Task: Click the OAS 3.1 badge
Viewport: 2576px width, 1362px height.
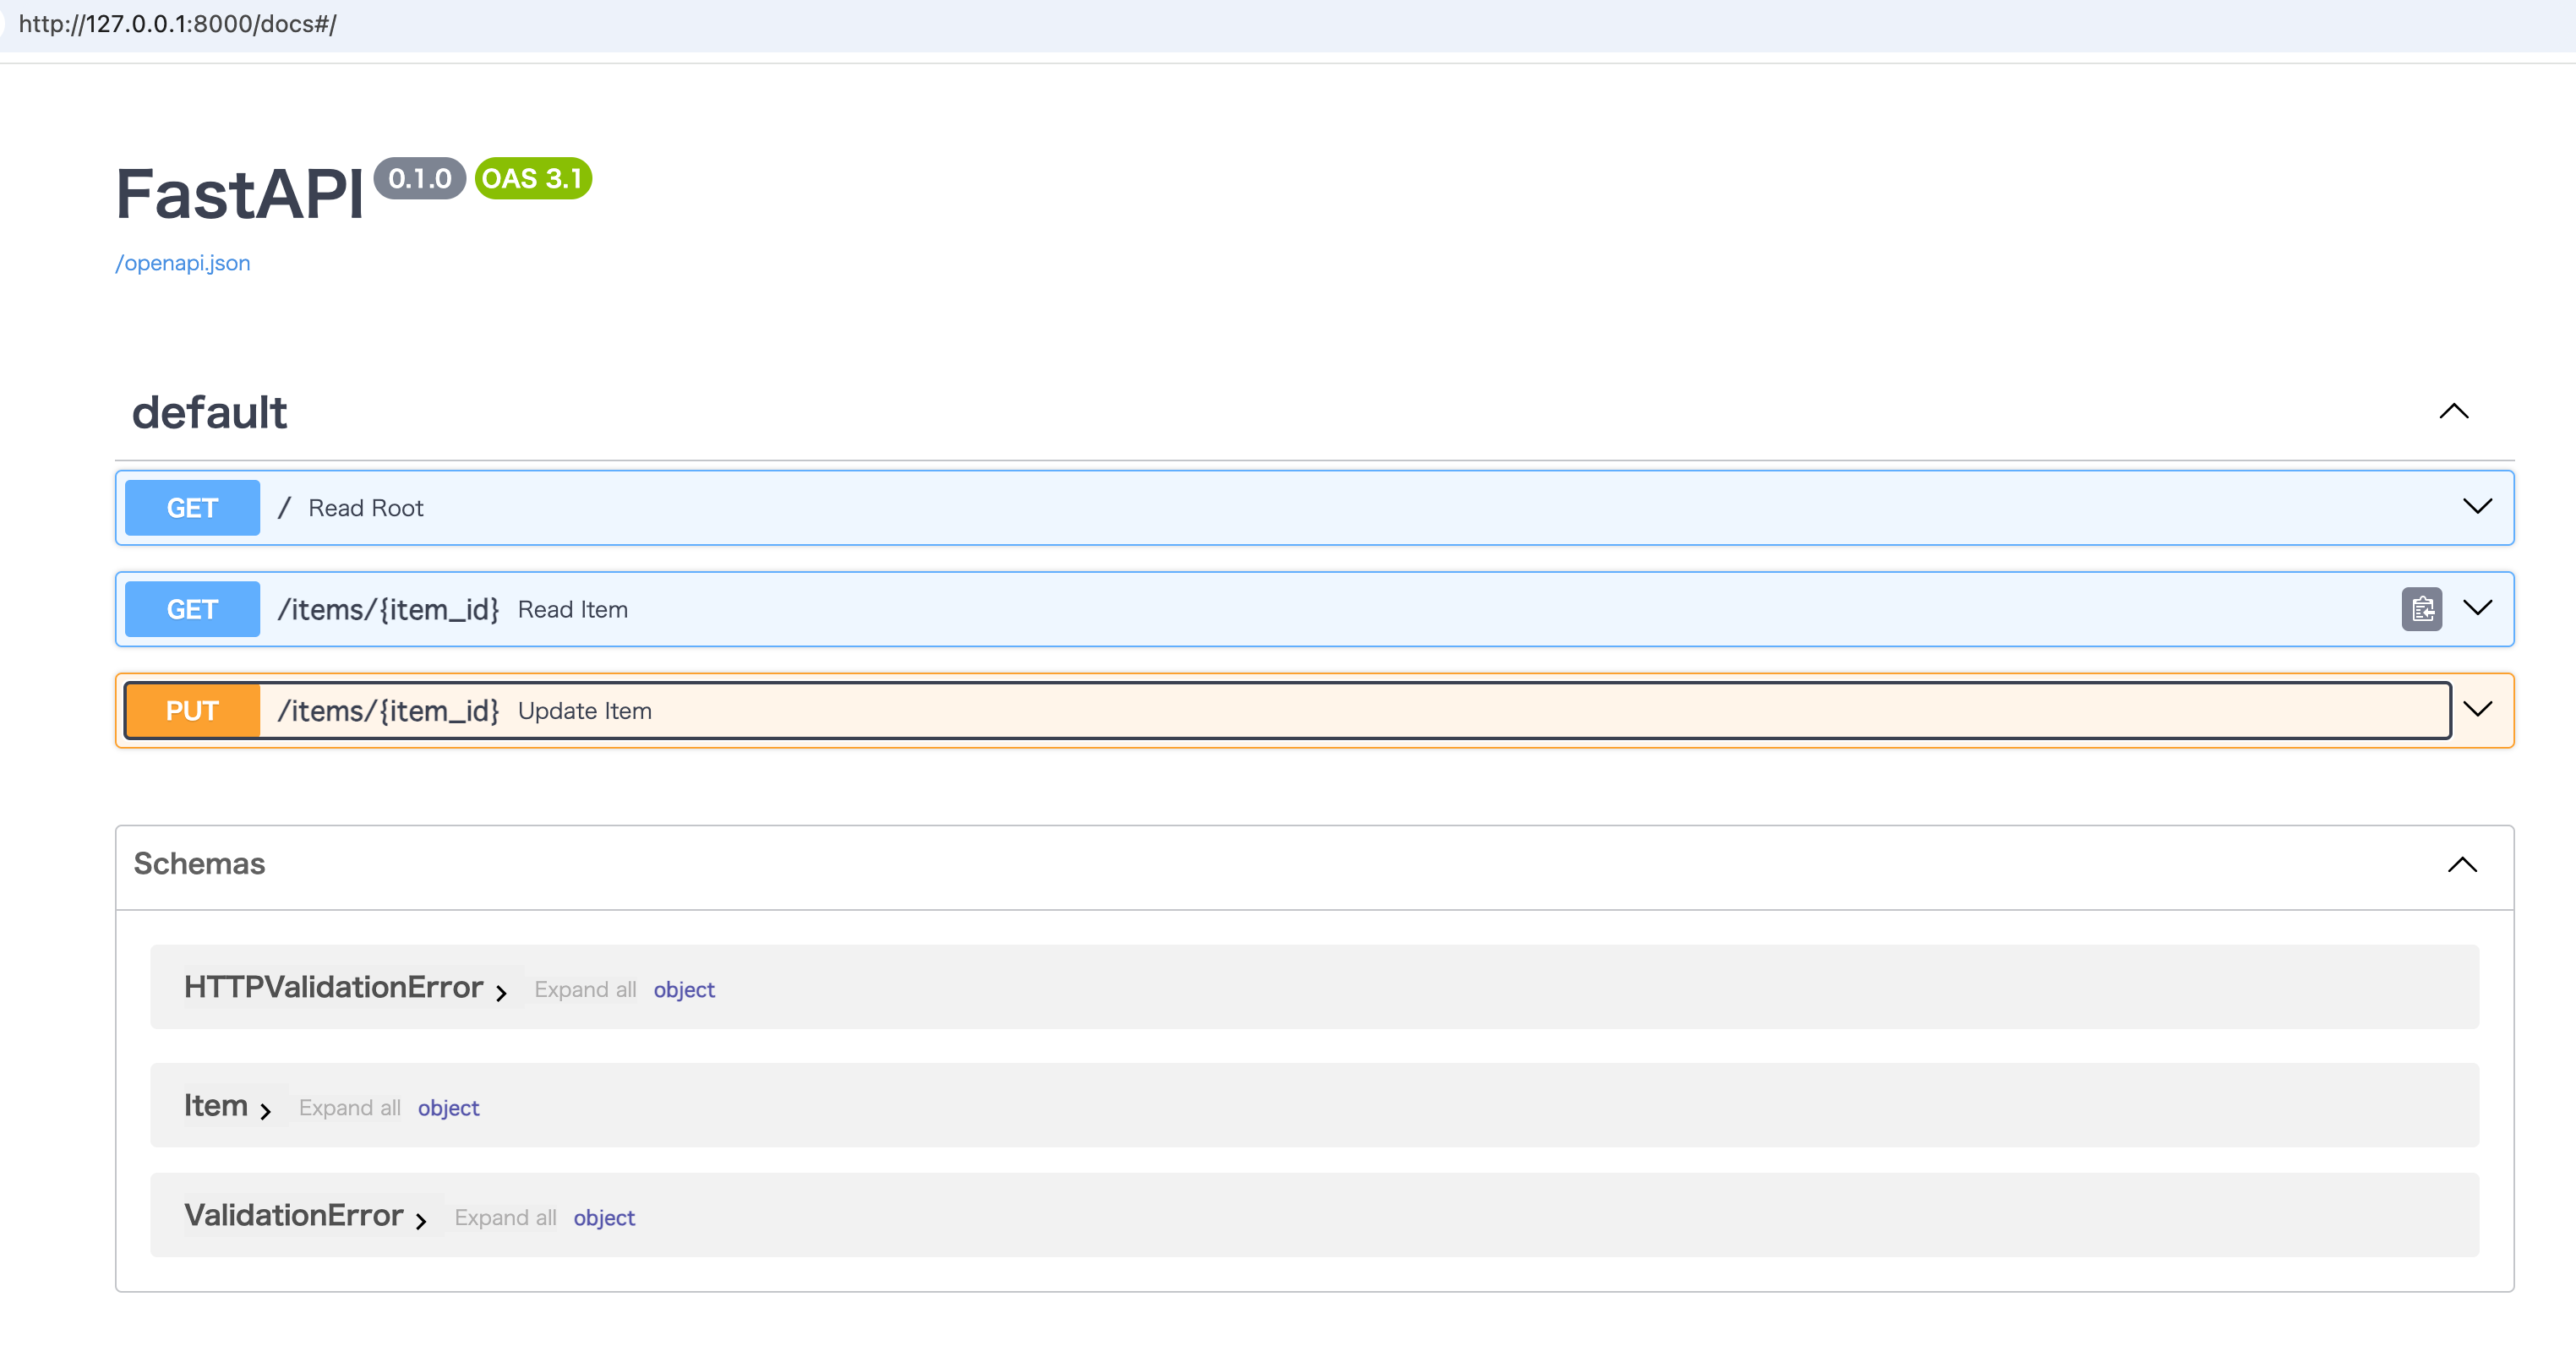Action: tap(533, 179)
